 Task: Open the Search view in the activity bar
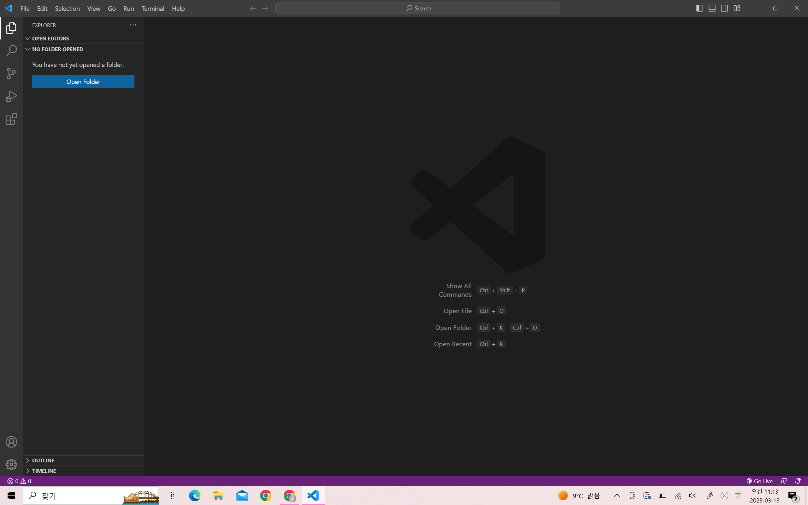click(11, 51)
